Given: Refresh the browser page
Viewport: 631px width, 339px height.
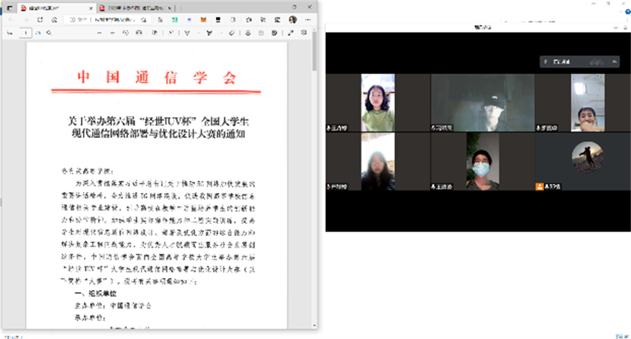Looking at the screenshot, I should 40,20.
